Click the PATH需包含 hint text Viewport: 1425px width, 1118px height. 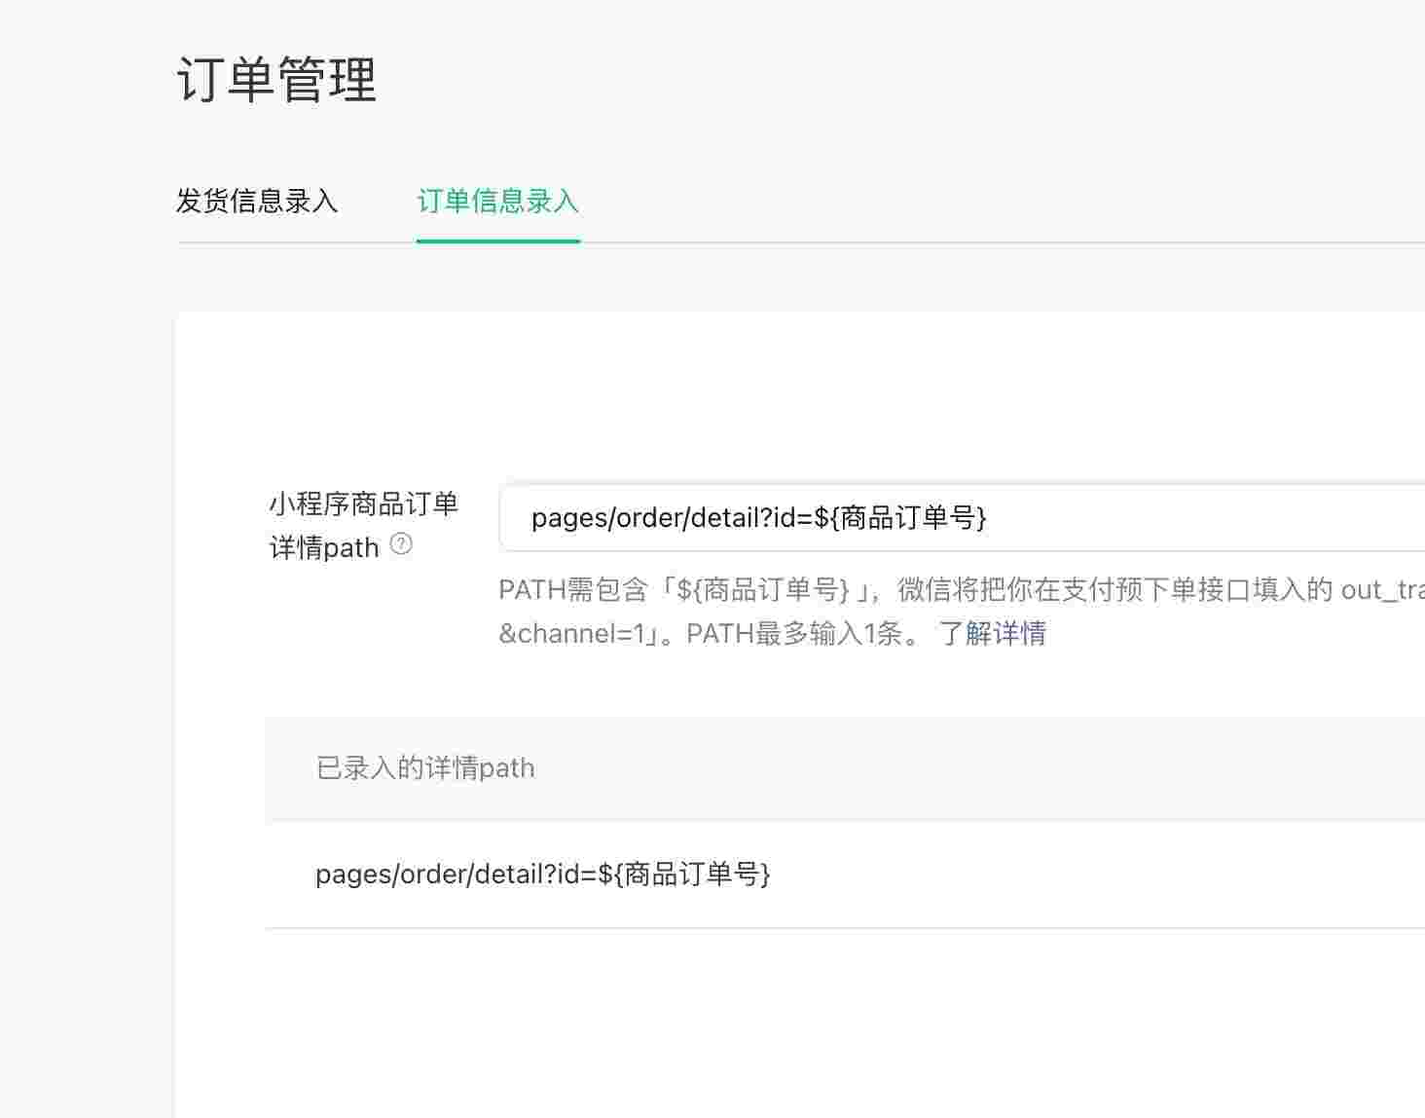click(962, 612)
